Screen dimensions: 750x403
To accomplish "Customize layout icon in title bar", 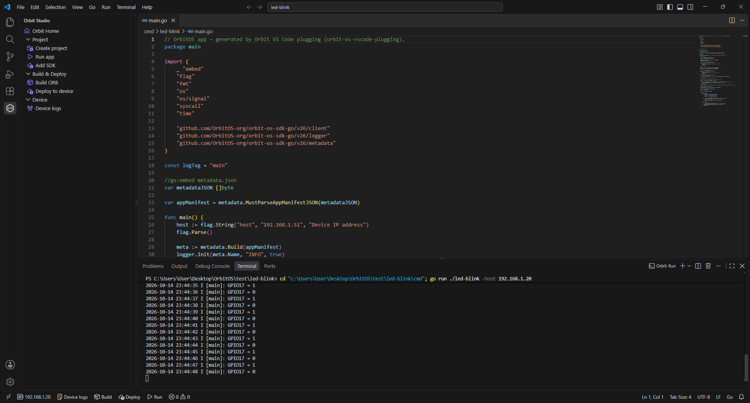I will [660, 7].
